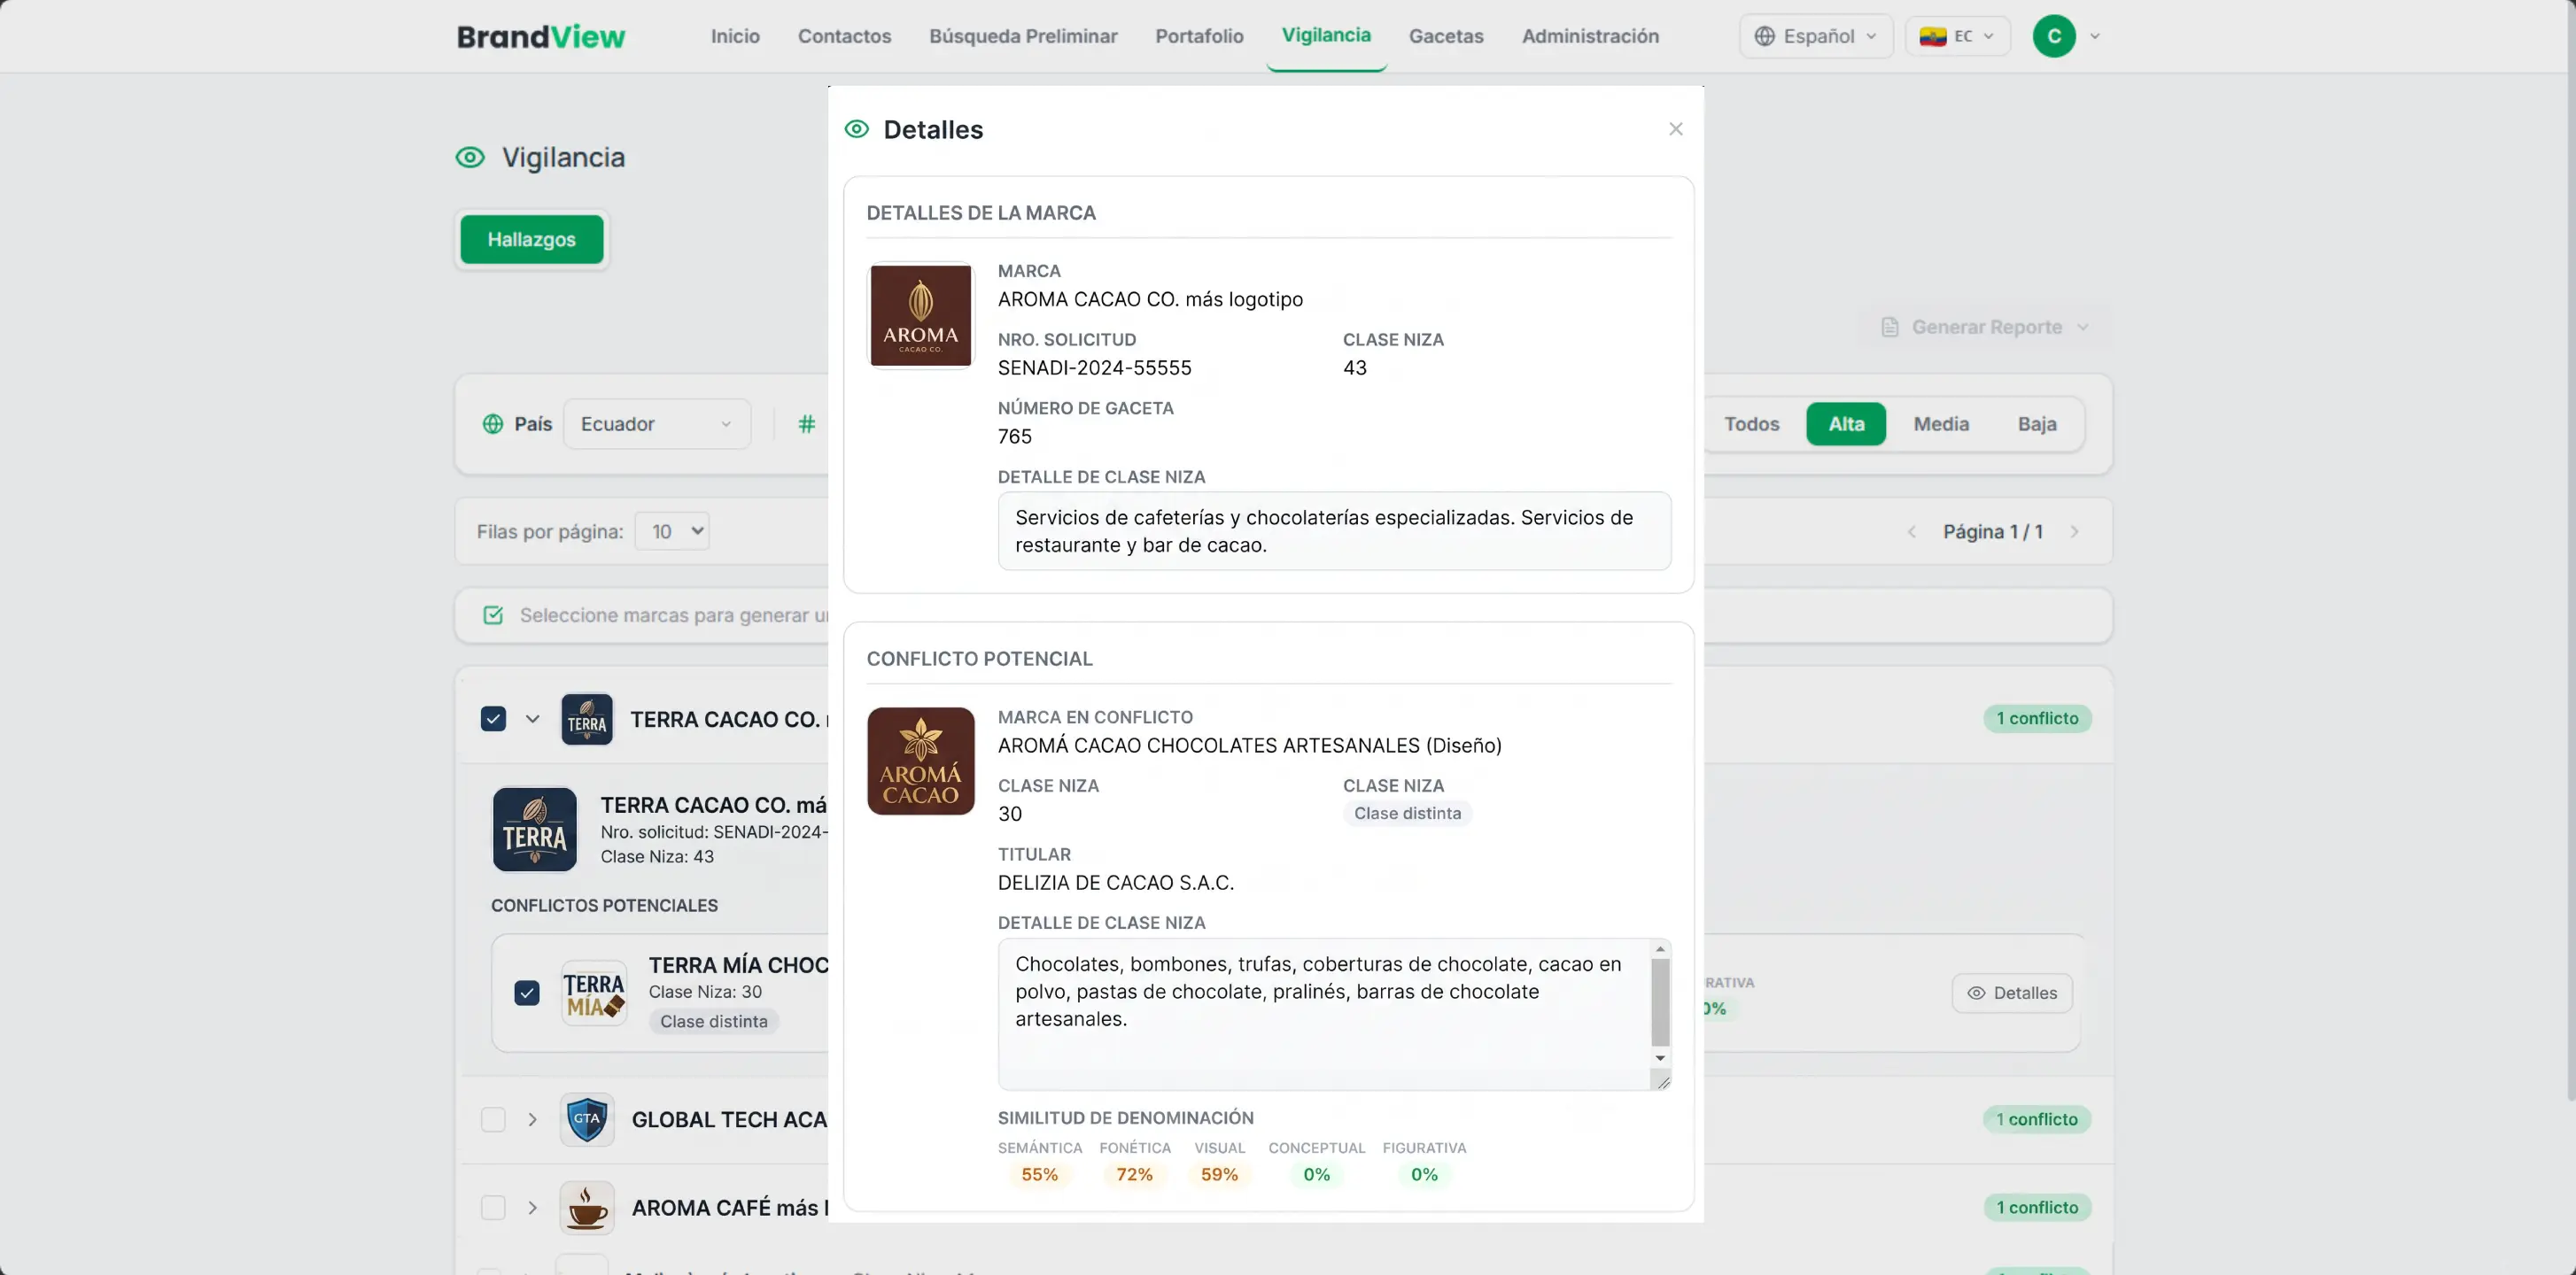Click the globe icon next to País

[493, 423]
